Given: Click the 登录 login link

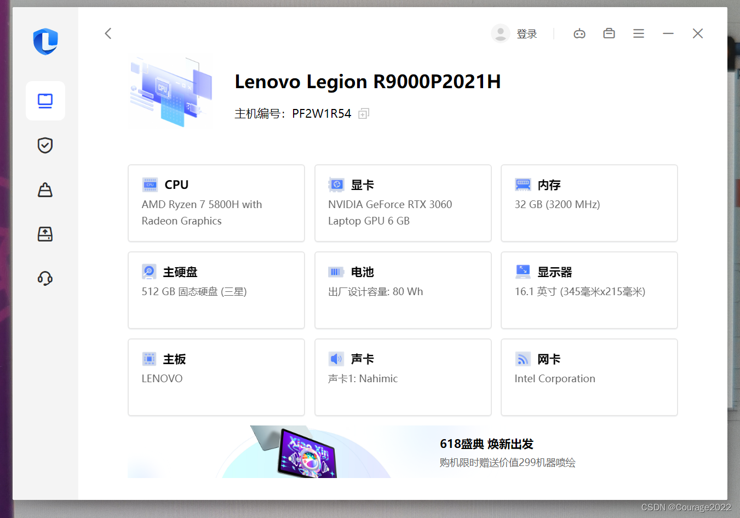Looking at the screenshot, I should tap(527, 34).
